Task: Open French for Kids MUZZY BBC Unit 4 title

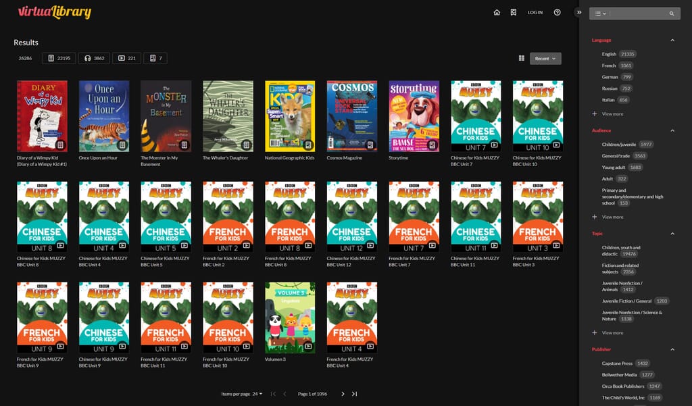Action: [350, 362]
